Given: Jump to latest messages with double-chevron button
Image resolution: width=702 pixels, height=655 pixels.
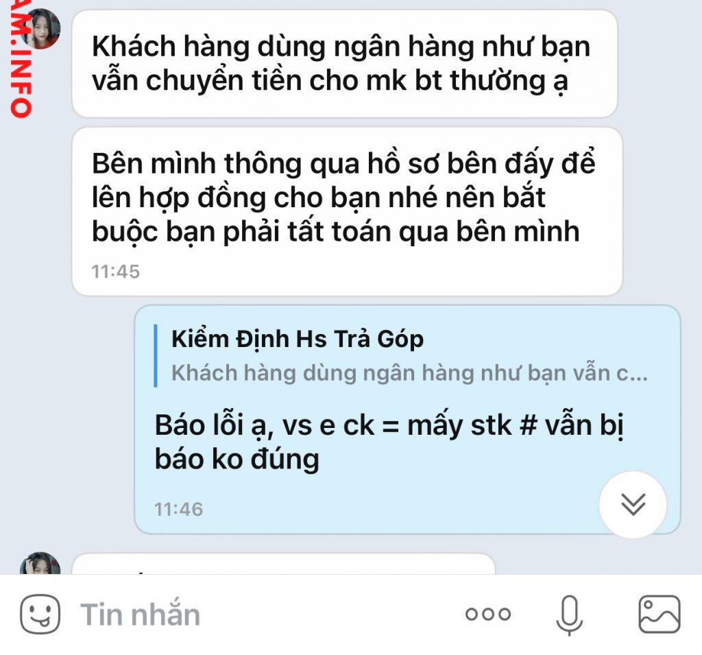Looking at the screenshot, I should pos(633,505).
